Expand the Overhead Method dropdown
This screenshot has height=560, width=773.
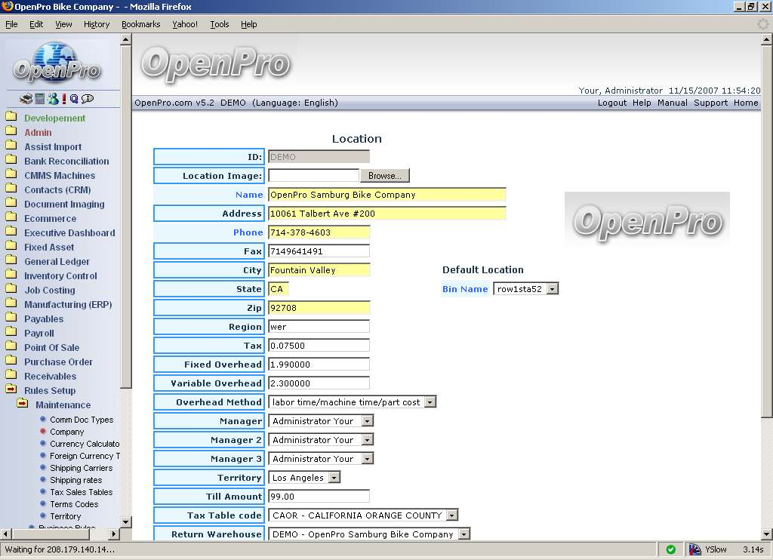click(x=430, y=402)
